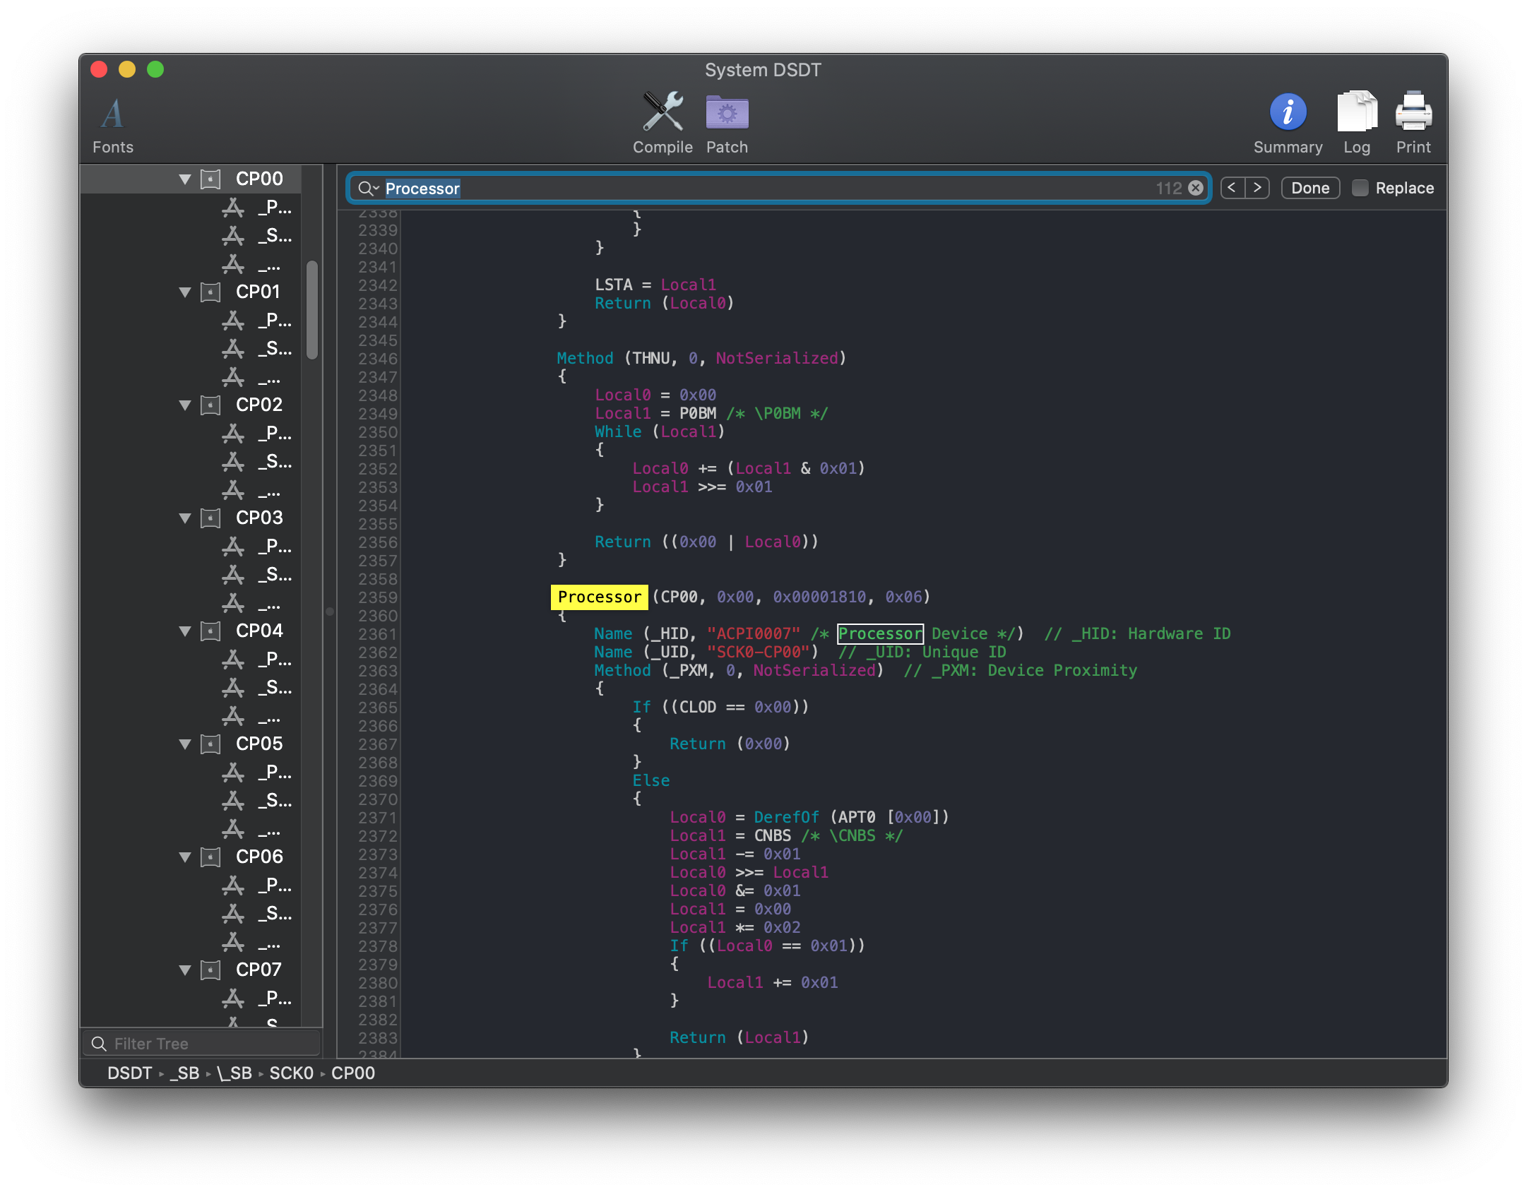Screen dimensions: 1527x1192
Task: Show the Summary info panel
Action: pyautogui.click(x=1288, y=113)
